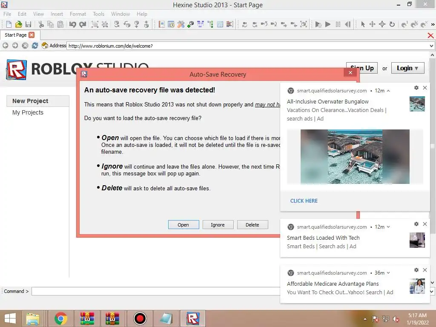The image size is (436, 327).
Task: Select the Move tool with four arrows
Action: (372, 24)
